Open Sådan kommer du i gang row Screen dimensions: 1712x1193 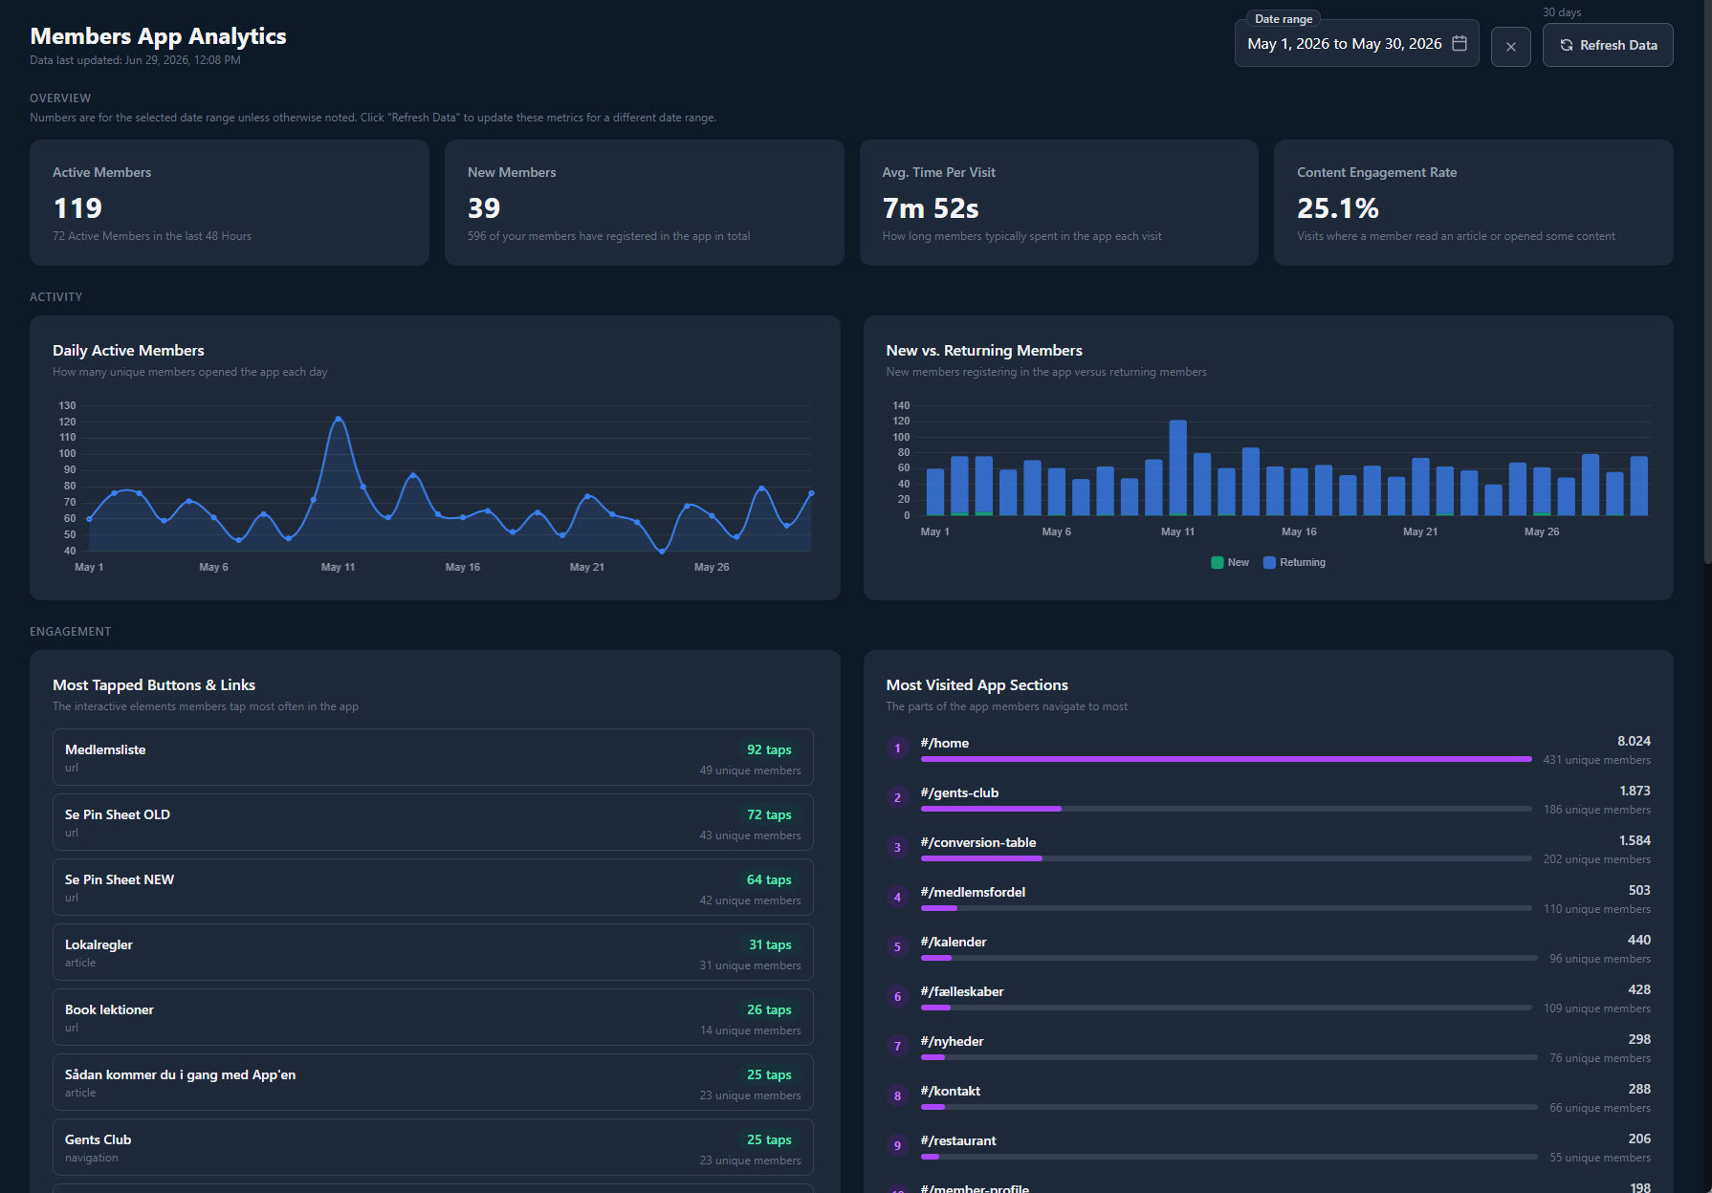coord(433,1082)
